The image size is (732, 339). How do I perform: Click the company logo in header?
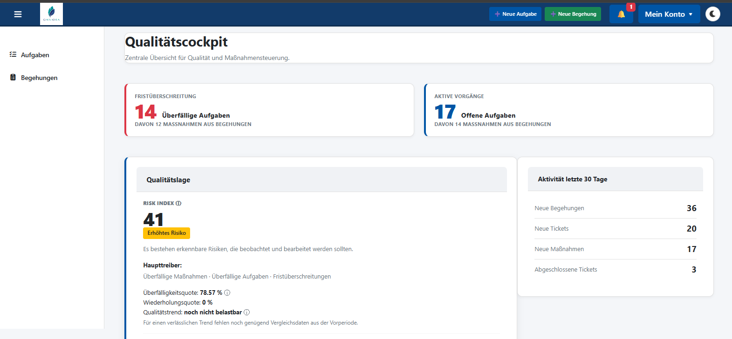[x=51, y=14]
